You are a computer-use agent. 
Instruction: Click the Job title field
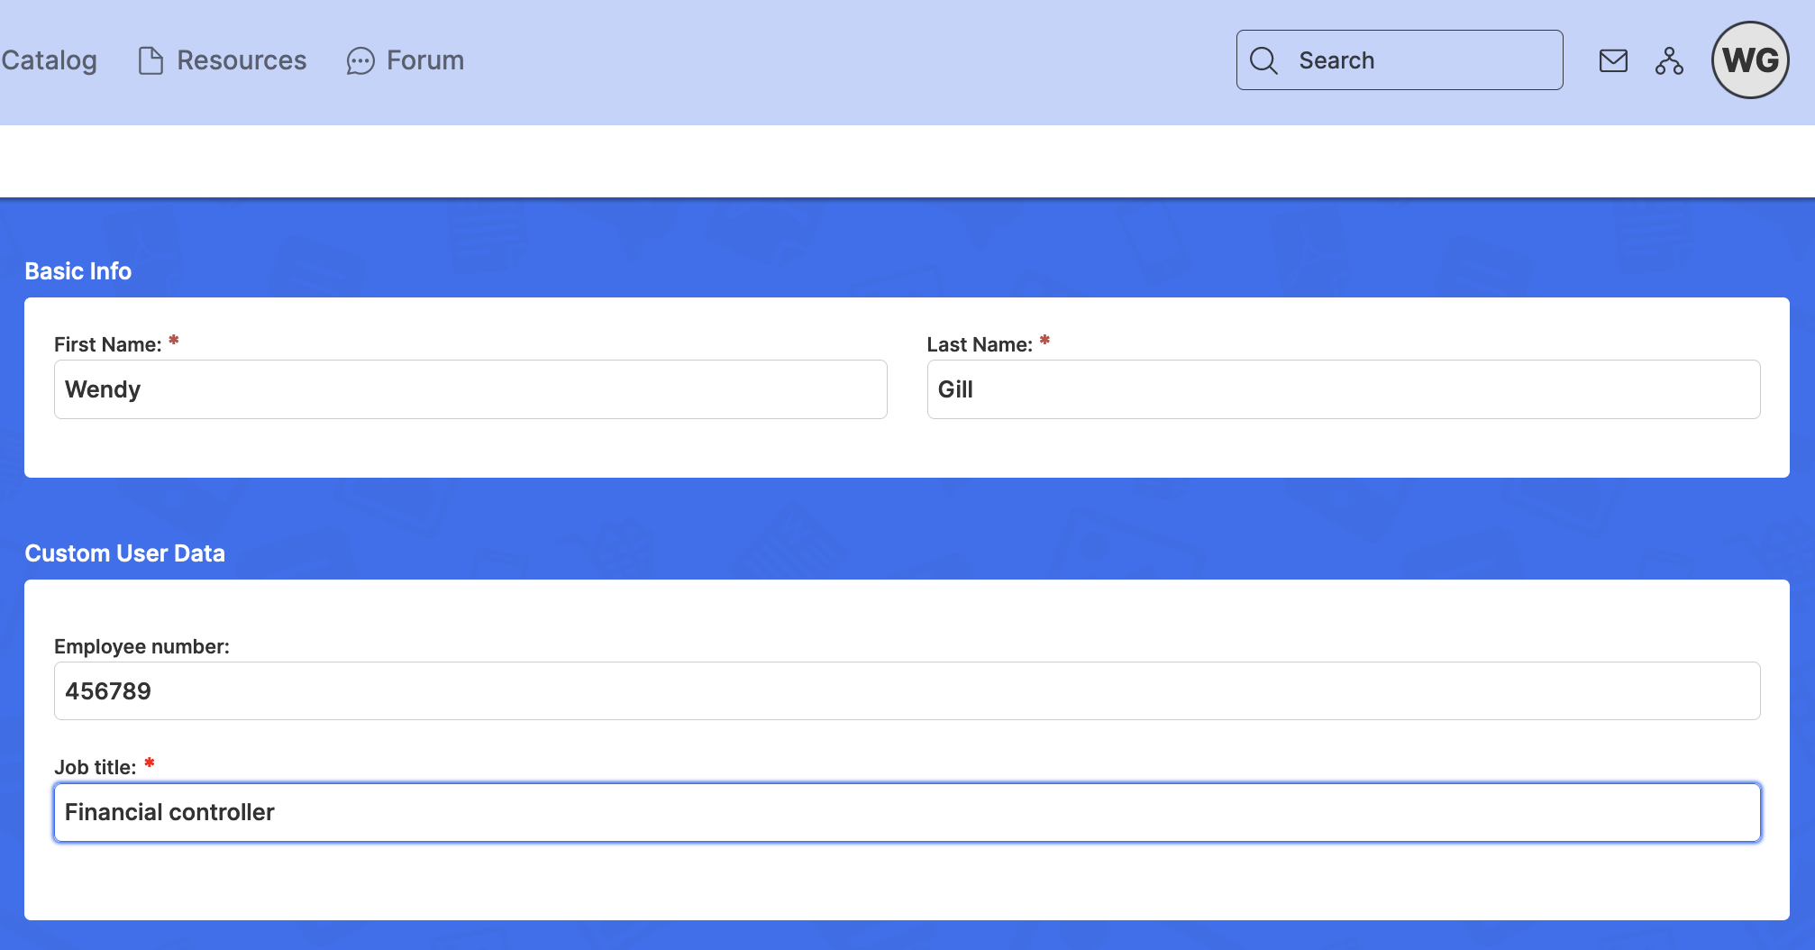coord(907,813)
